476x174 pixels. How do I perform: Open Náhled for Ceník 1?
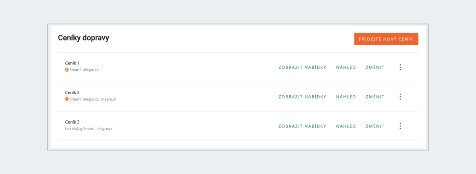click(346, 67)
